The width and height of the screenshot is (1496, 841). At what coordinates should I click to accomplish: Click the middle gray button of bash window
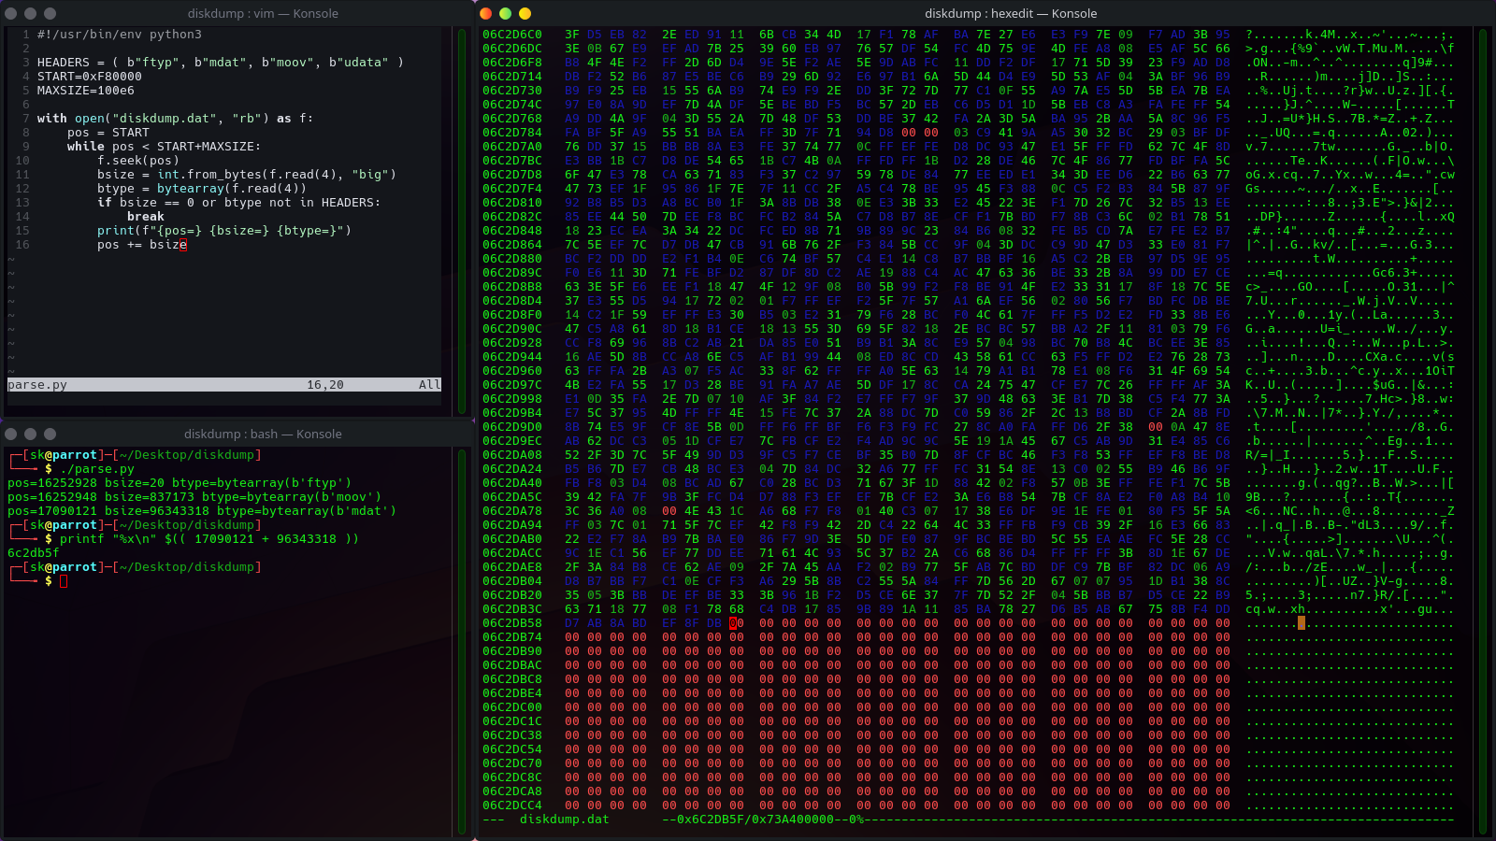coord(31,434)
